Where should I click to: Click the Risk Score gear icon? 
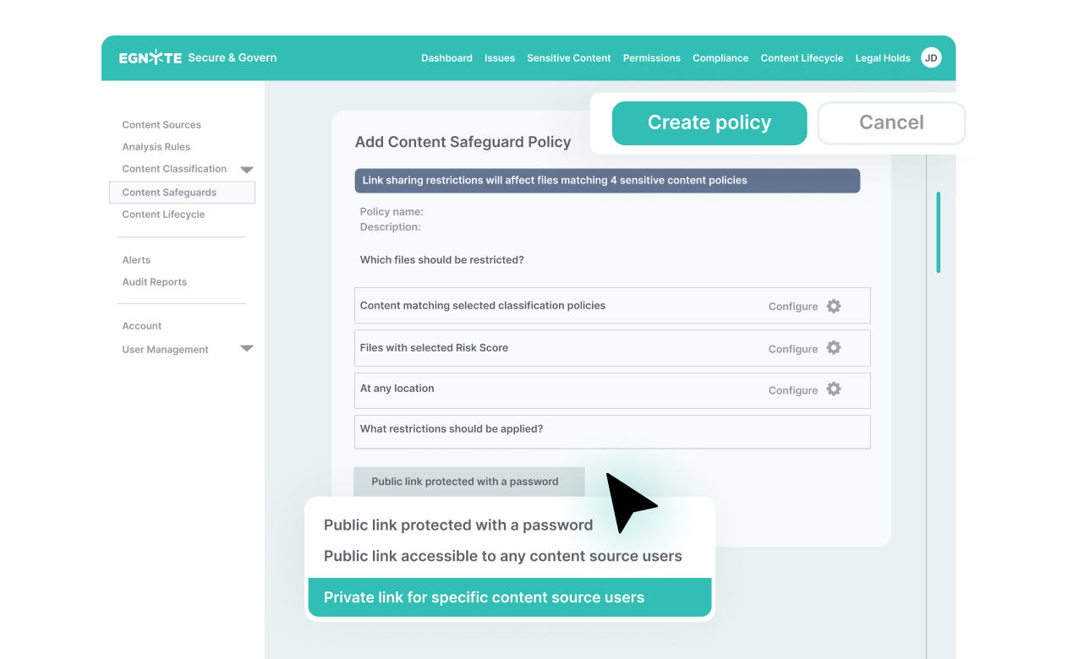point(834,347)
